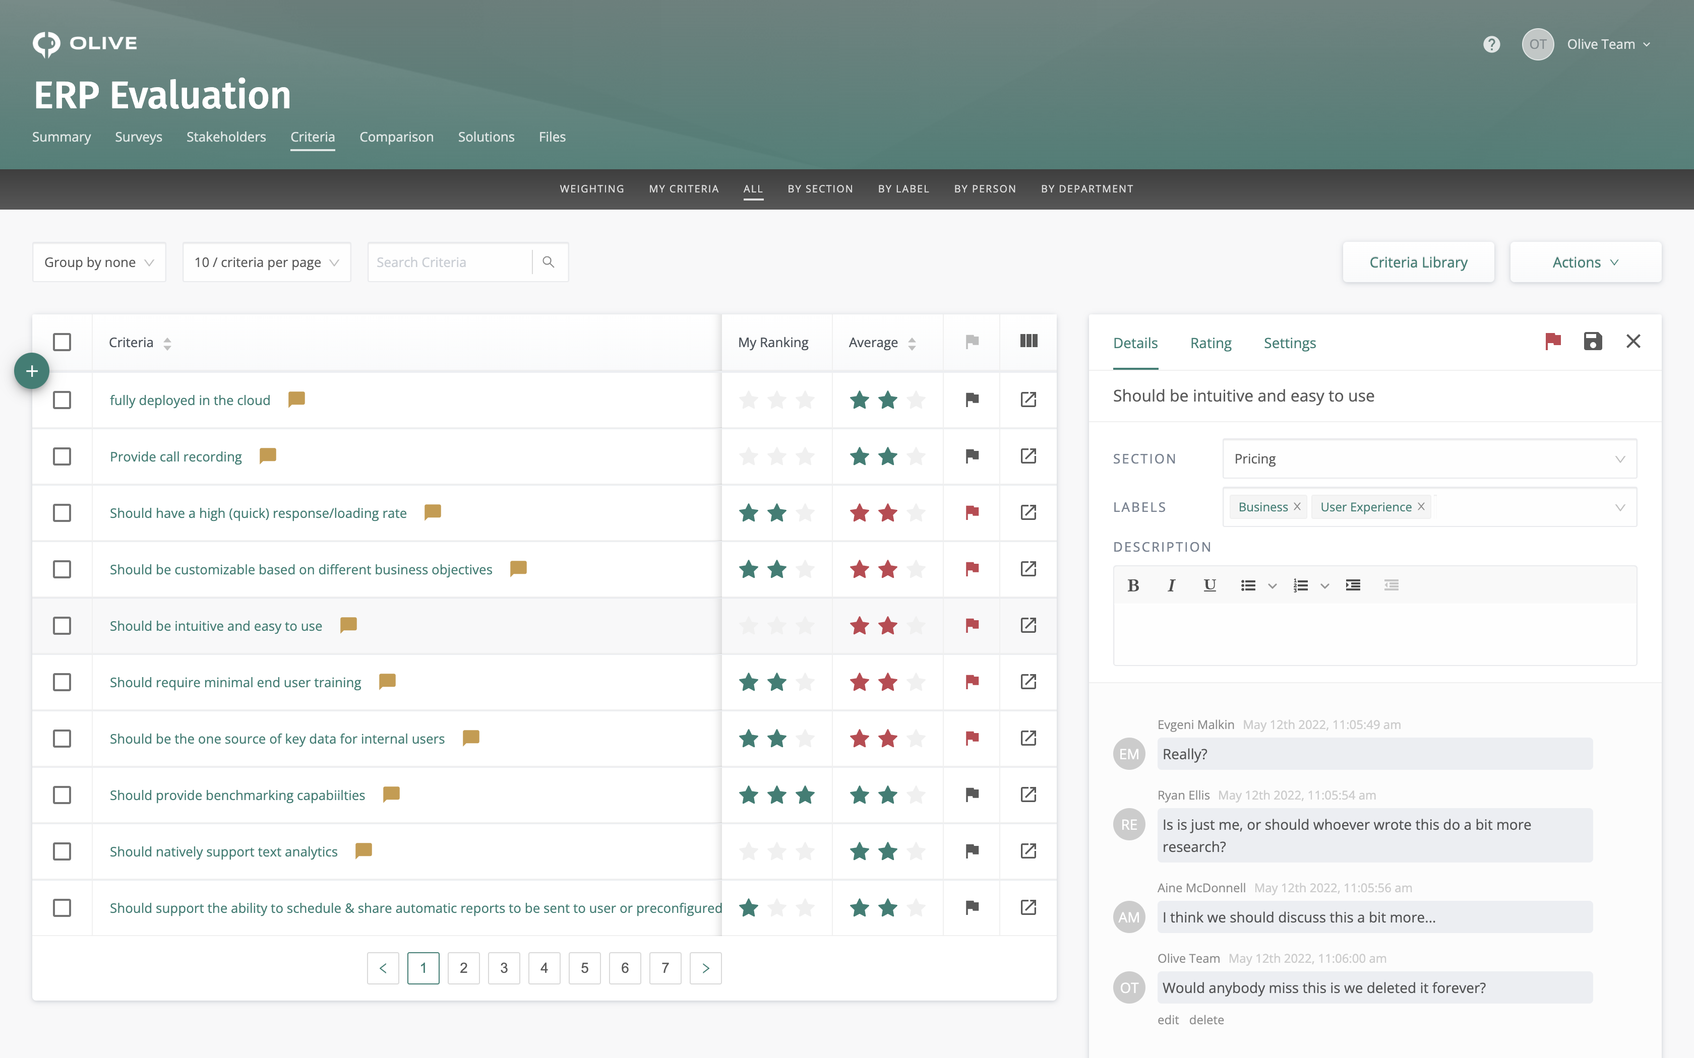1694x1058 pixels.
Task: Open the Comparison section in the top navigation
Action: (x=396, y=137)
